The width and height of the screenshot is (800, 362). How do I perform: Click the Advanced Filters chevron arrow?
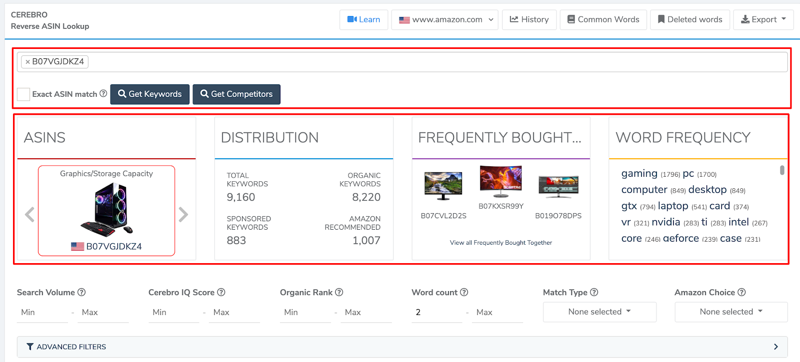pyautogui.click(x=776, y=347)
